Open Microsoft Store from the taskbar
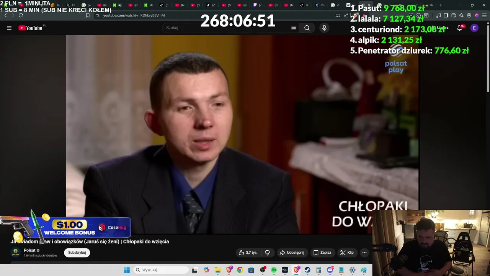Image resolution: width=490 pixels, height=276 pixels. 251,270
